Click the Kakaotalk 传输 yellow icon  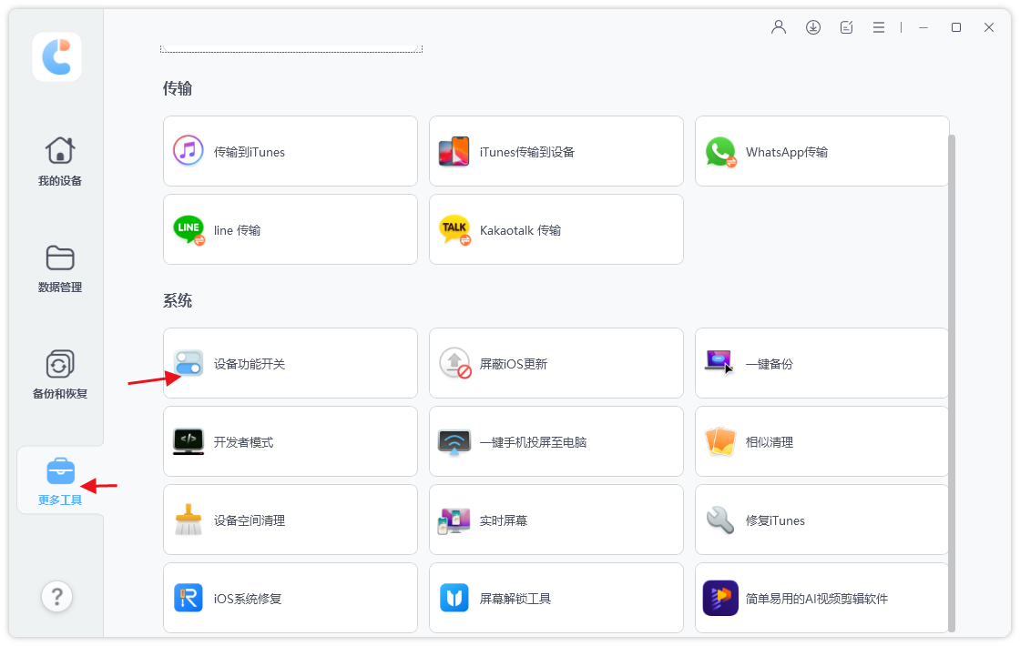(x=454, y=230)
